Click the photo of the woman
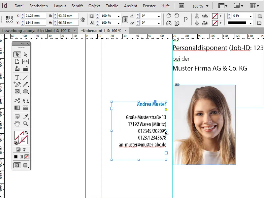264x198 pixels. 204,125
